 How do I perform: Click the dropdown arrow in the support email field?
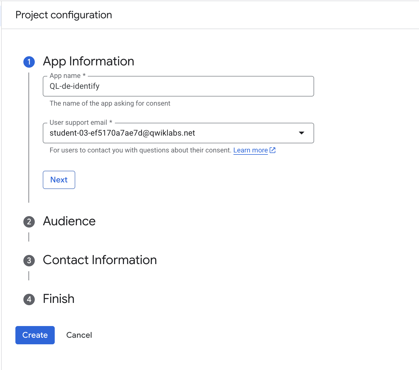coord(302,133)
